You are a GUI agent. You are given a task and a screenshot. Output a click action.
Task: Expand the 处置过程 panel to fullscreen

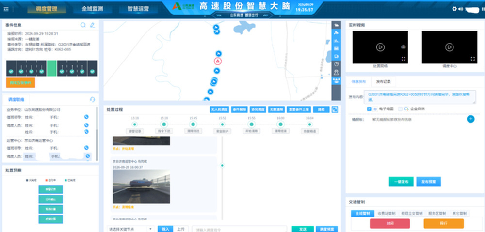334,109
